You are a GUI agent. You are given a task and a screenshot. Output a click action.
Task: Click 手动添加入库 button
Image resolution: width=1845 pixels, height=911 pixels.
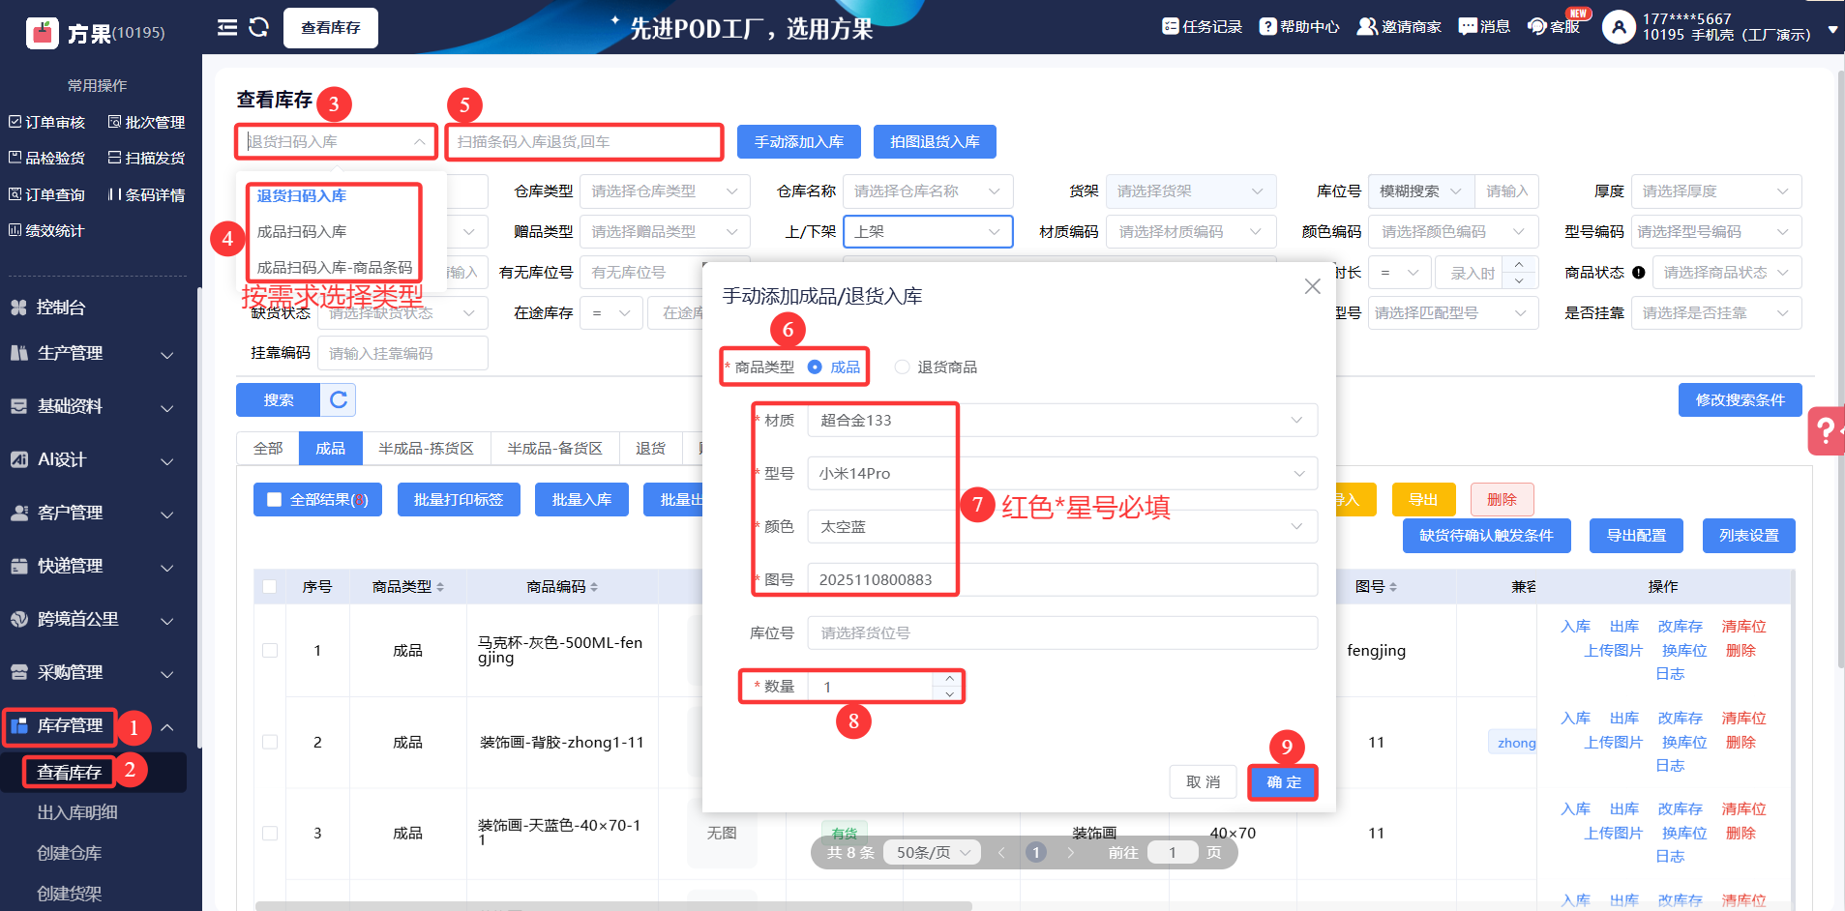pyautogui.click(x=799, y=141)
